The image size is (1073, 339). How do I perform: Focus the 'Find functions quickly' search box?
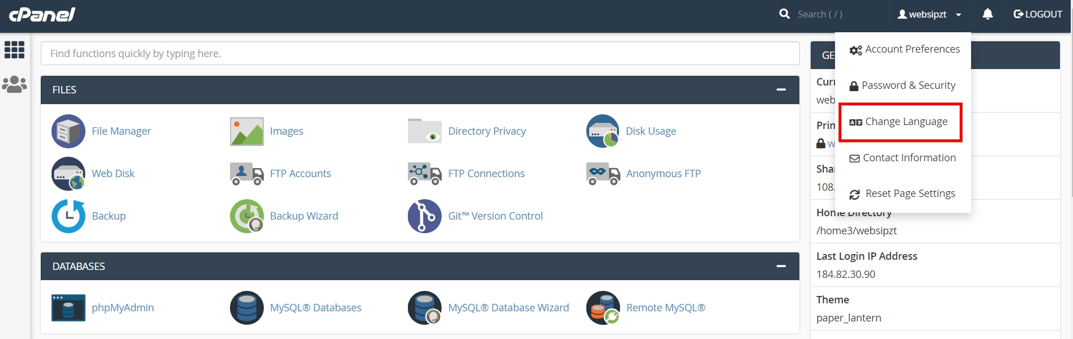[420, 54]
